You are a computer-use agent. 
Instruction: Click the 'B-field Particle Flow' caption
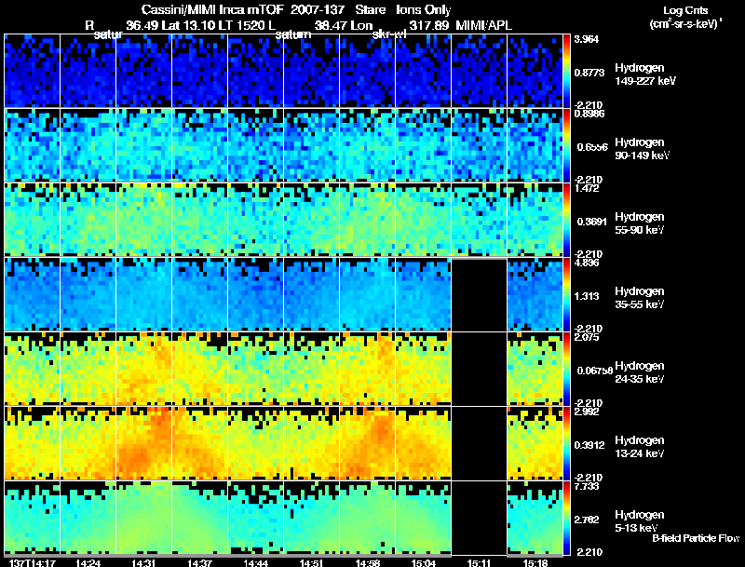point(696,538)
